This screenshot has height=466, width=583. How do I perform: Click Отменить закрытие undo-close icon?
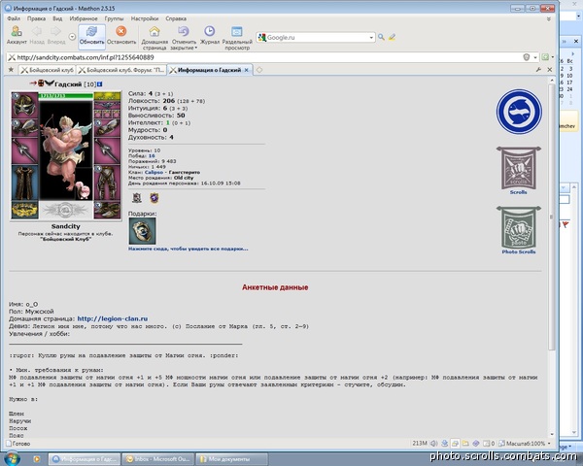click(x=184, y=38)
